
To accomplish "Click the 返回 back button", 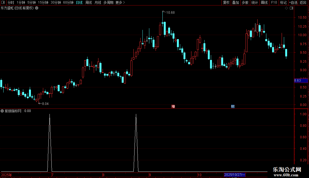I will 303,2.
